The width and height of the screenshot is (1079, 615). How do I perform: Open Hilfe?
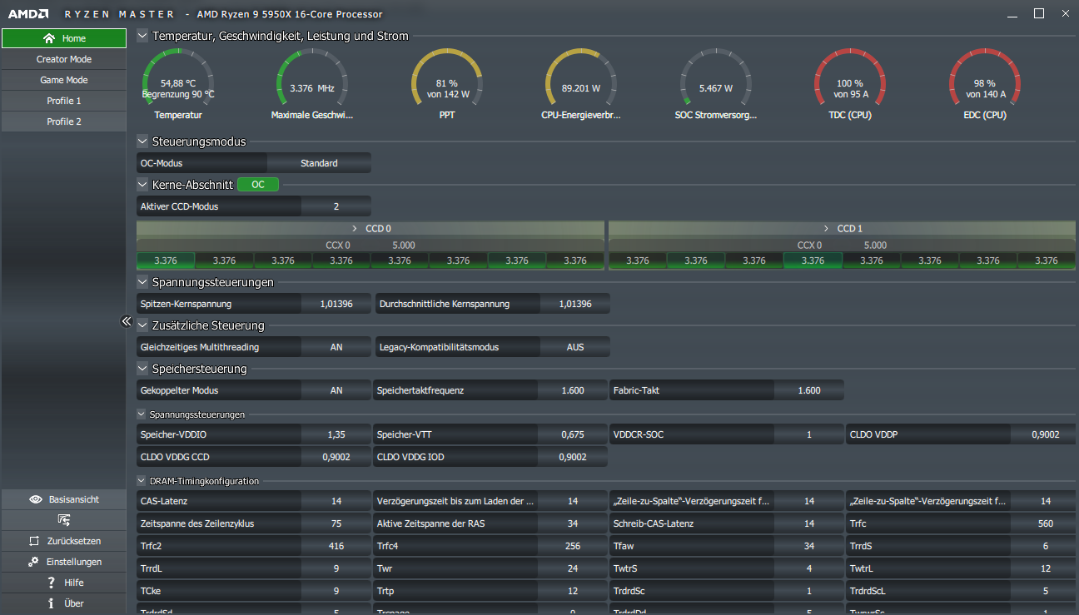64,583
